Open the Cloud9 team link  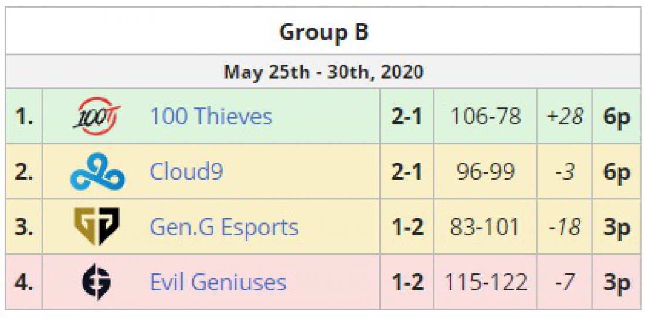coord(186,171)
